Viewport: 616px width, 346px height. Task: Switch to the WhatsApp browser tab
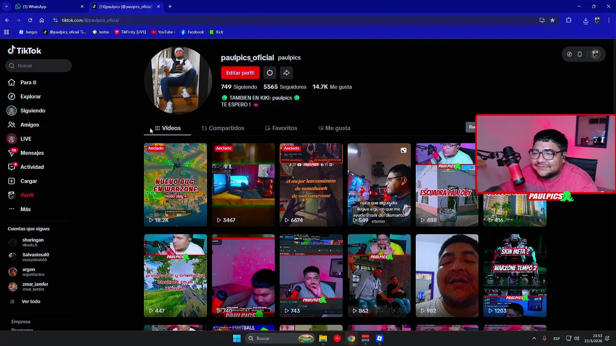(x=48, y=7)
